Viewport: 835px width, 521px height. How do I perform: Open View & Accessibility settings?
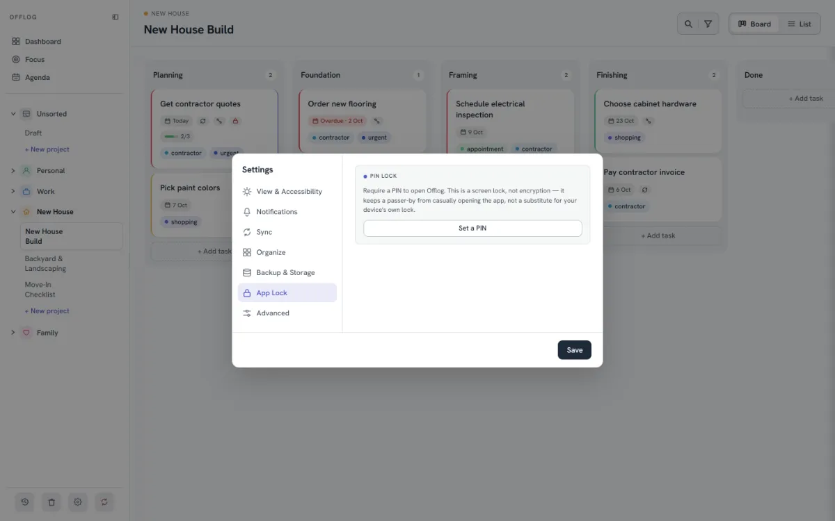click(287, 192)
